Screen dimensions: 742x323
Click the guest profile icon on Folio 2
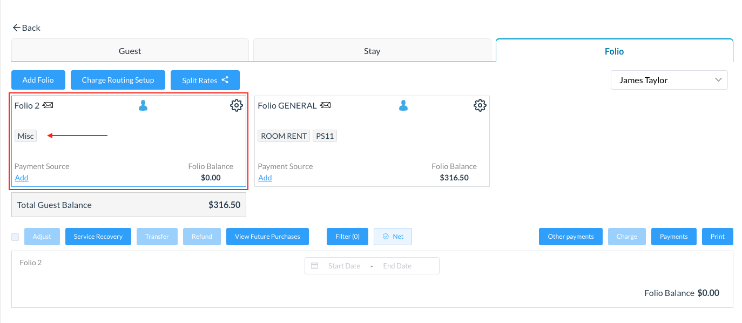[x=143, y=105]
